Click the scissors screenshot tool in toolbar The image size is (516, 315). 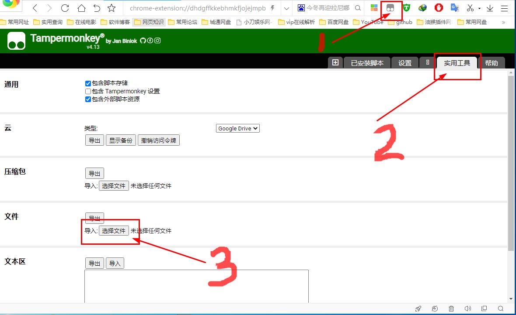(470, 8)
